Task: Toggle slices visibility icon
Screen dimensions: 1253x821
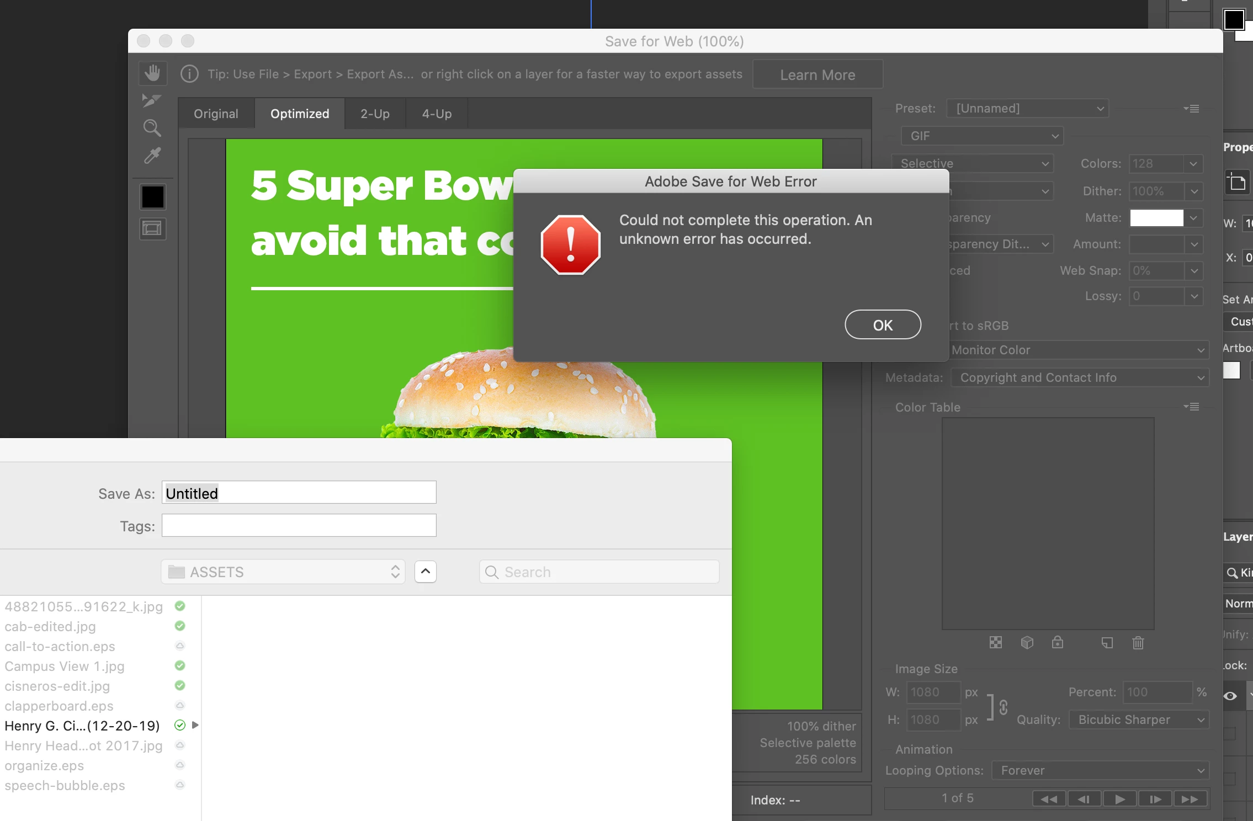Action: (152, 228)
